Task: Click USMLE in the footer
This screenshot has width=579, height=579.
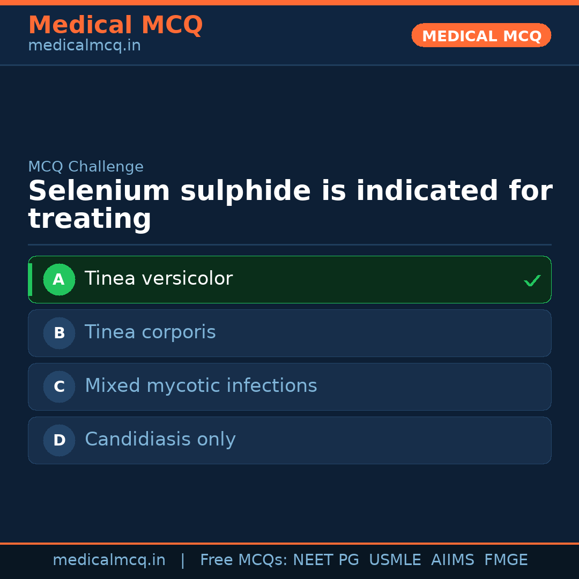Action: click(395, 560)
